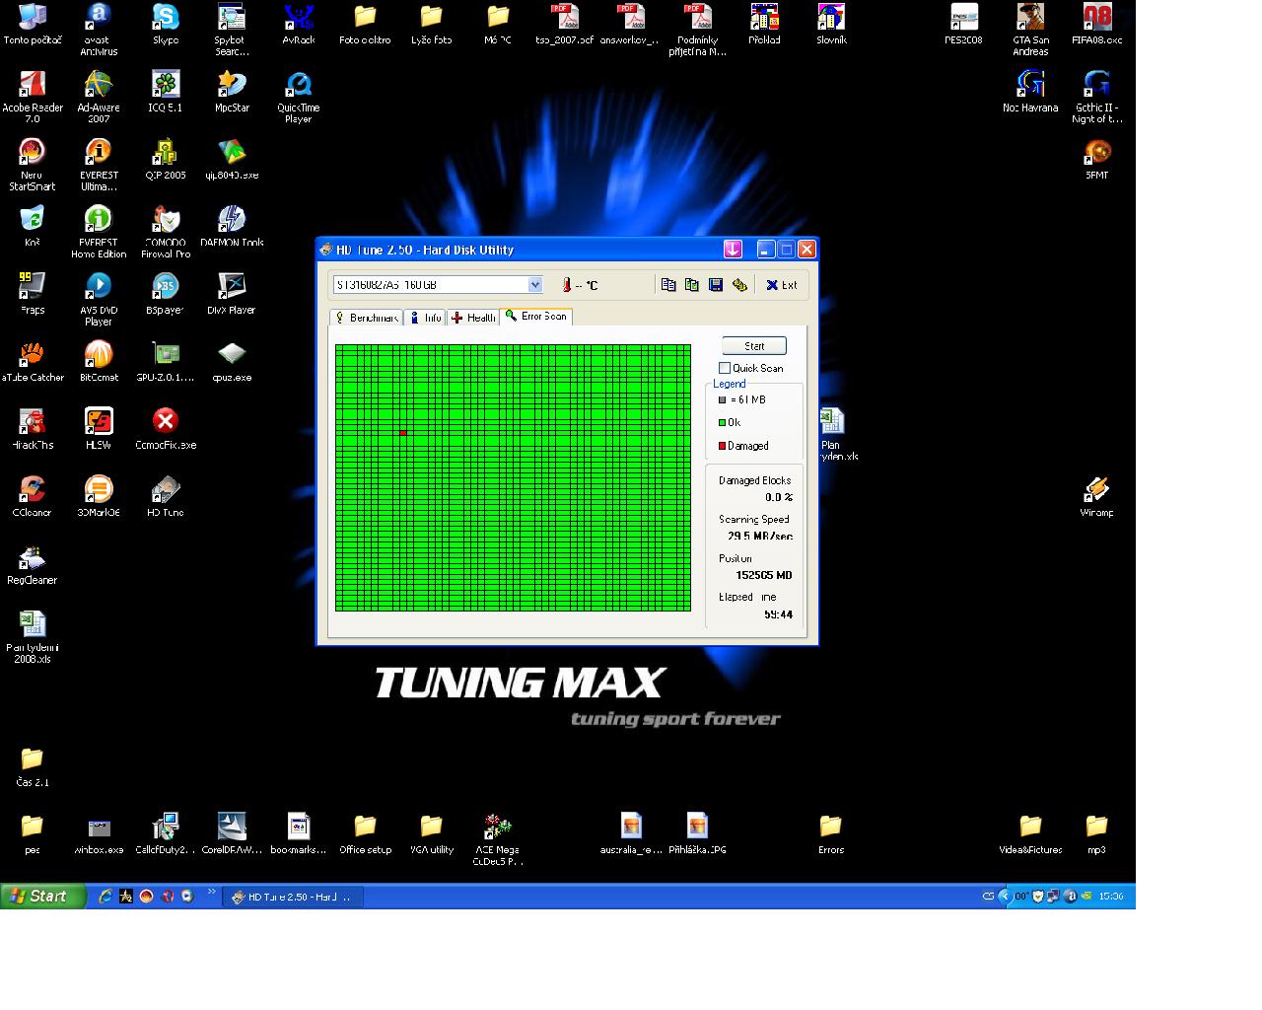Open the HD Tune options icon
This screenshot has width=1262, height=1010.
[x=739, y=285]
